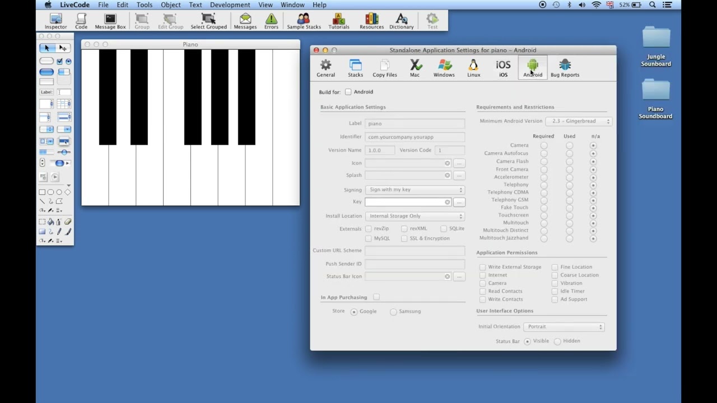
Task: Tick the revZip externals checkbox
Action: point(369,229)
